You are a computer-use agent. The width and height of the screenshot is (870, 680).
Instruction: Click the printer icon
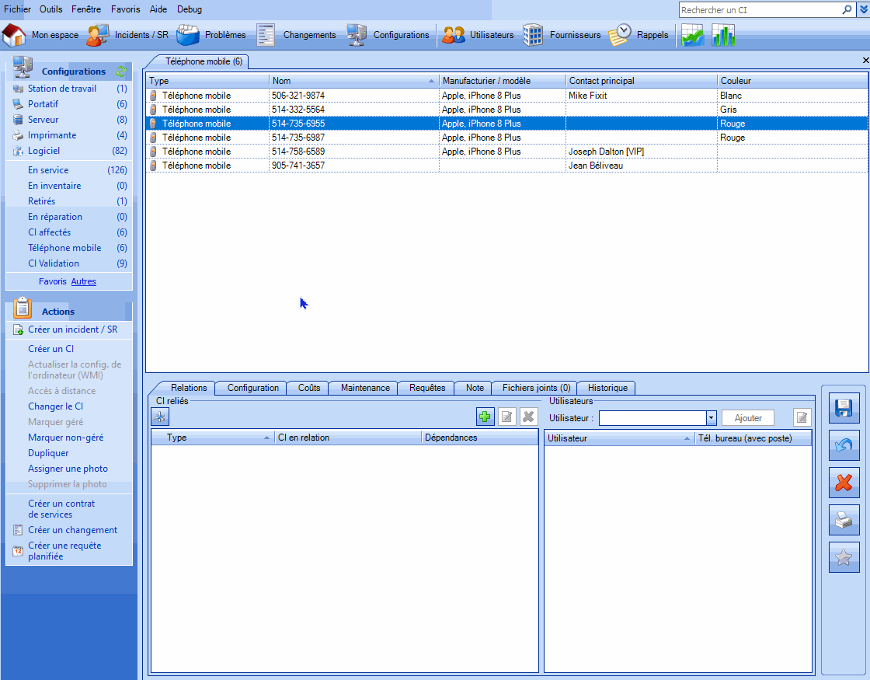[844, 520]
